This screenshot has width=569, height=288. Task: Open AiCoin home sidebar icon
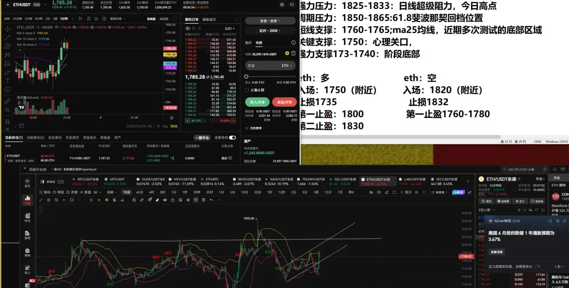coord(28,183)
